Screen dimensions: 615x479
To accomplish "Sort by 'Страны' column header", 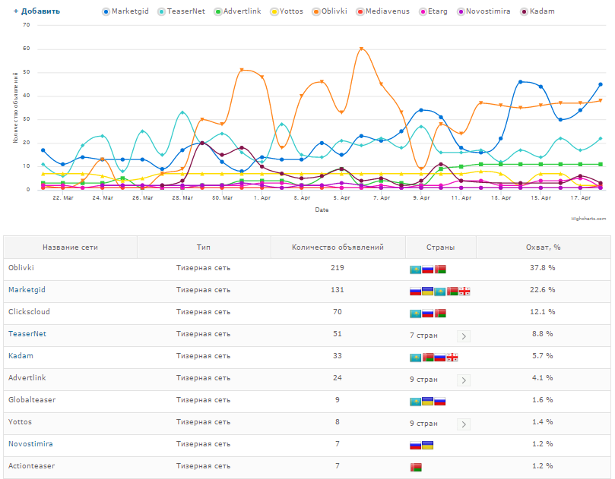I will pos(440,247).
